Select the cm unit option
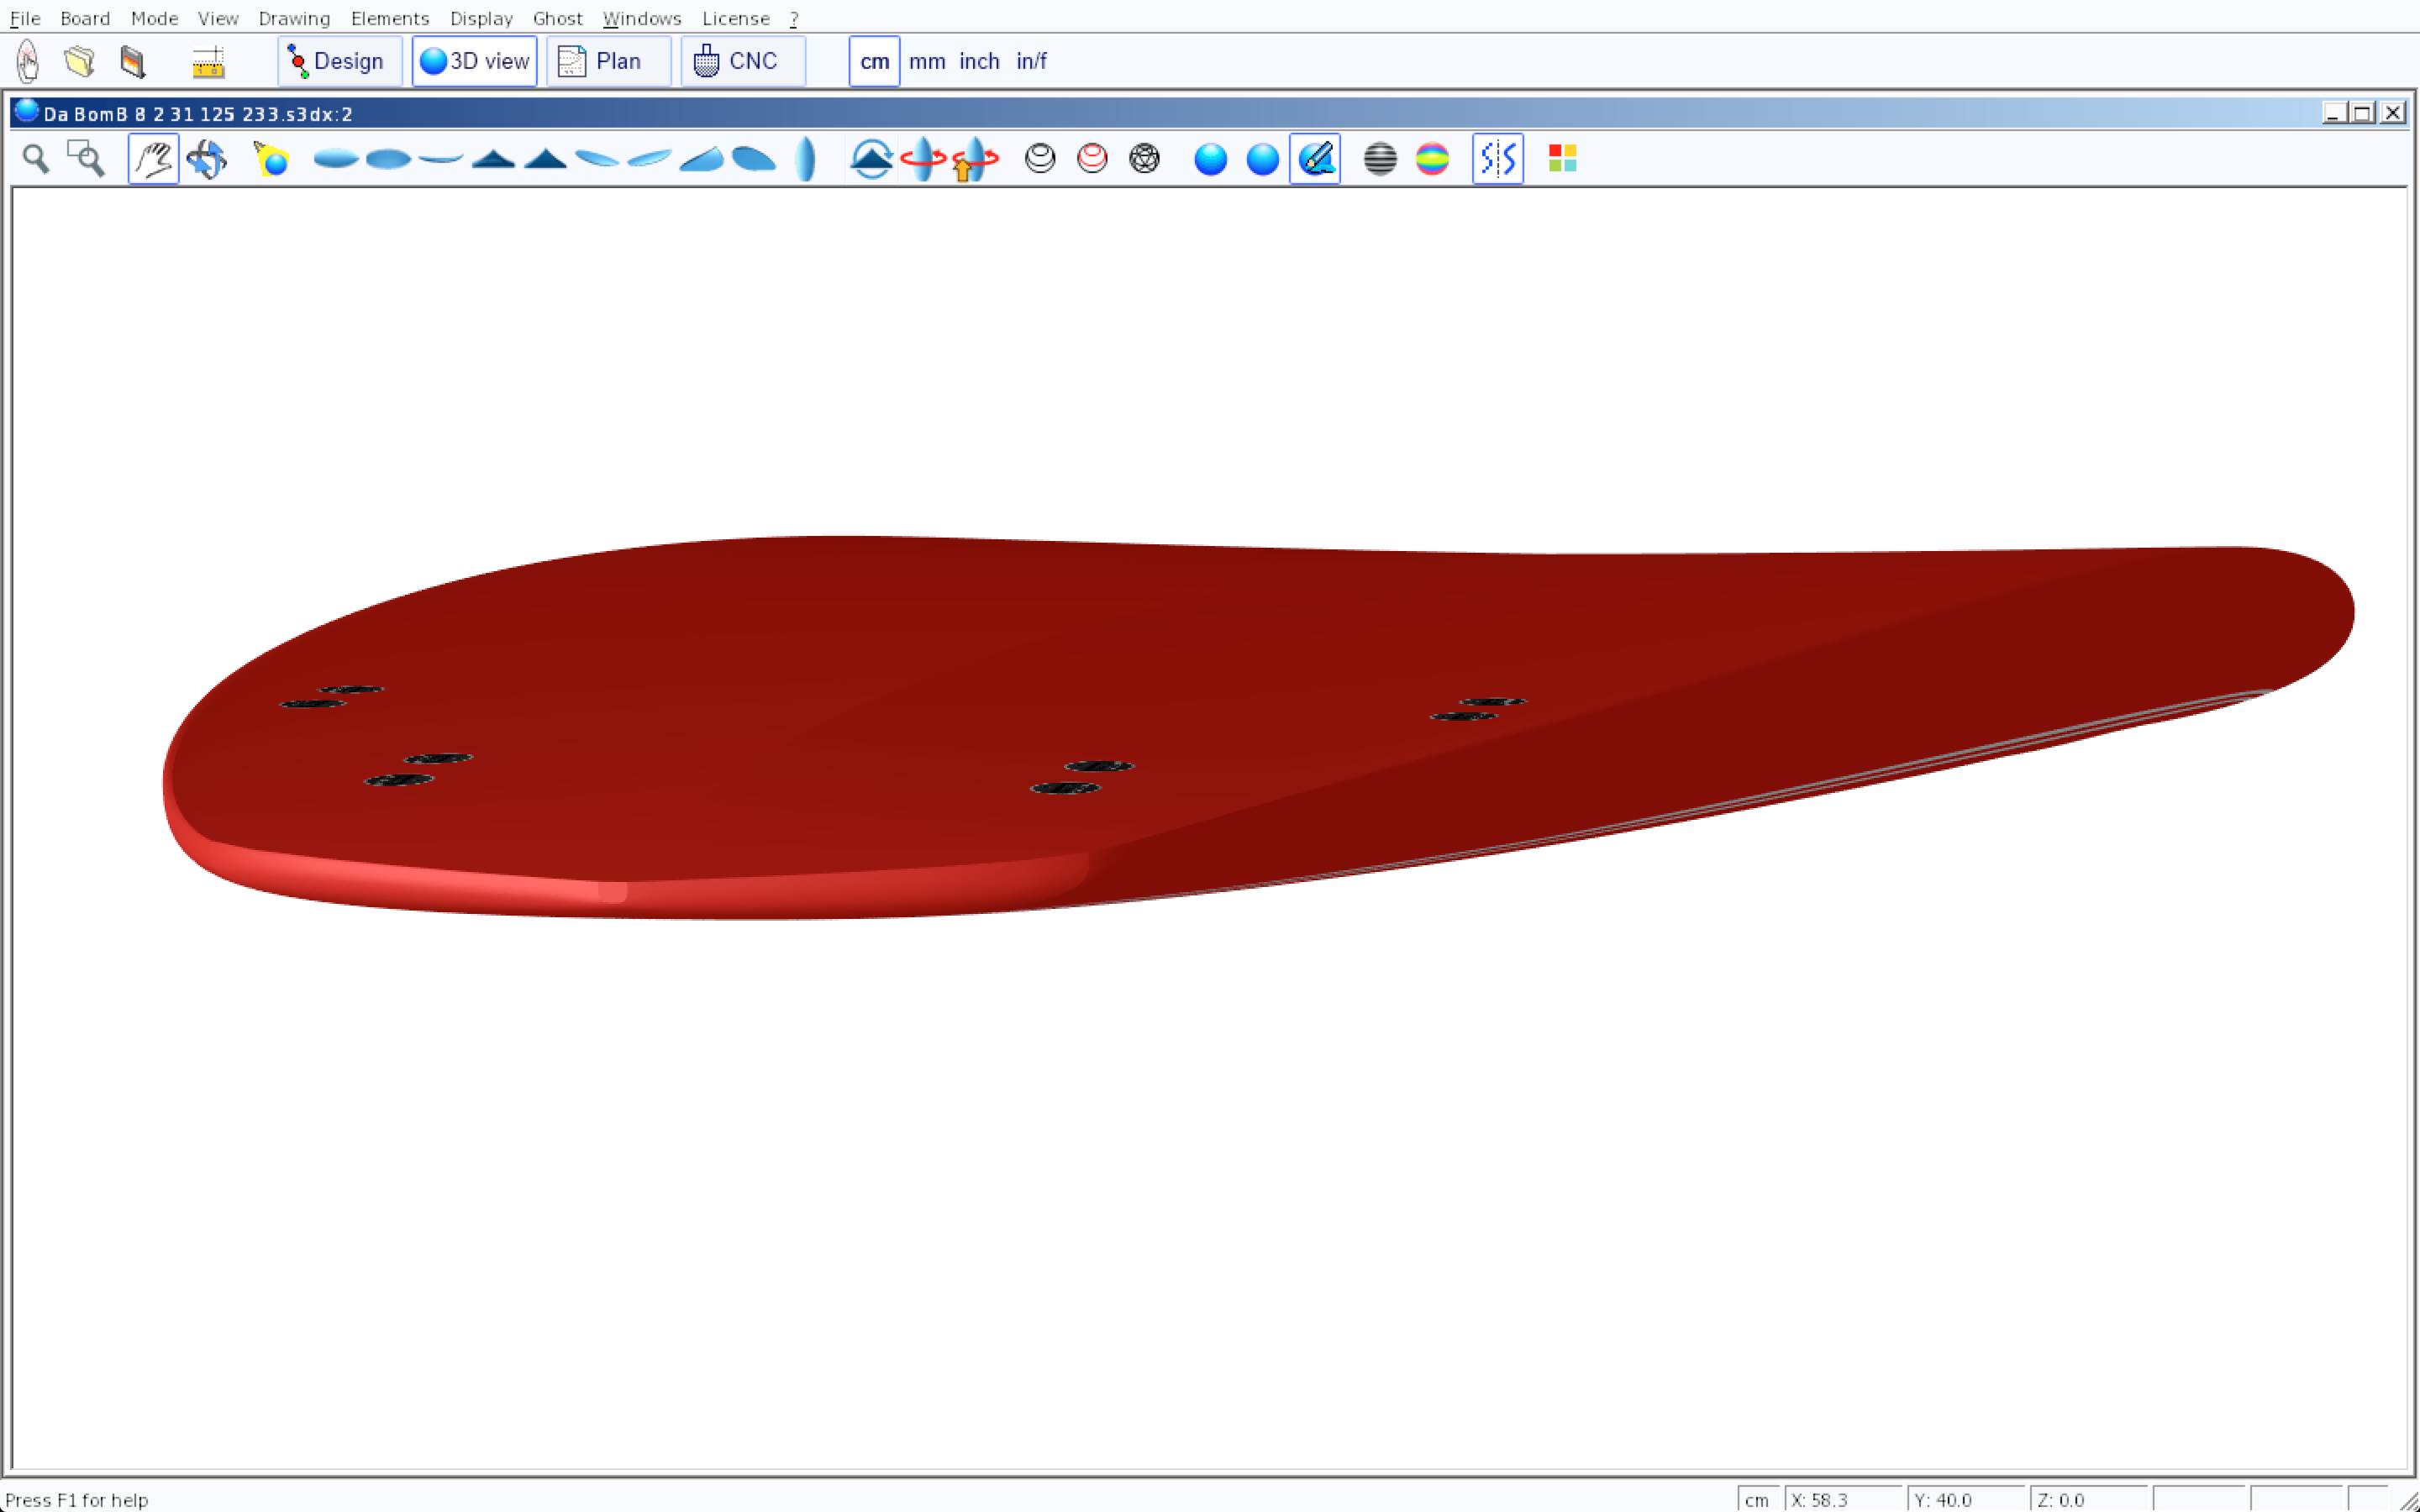This screenshot has height=1512, width=2420. pyautogui.click(x=874, y=61)
